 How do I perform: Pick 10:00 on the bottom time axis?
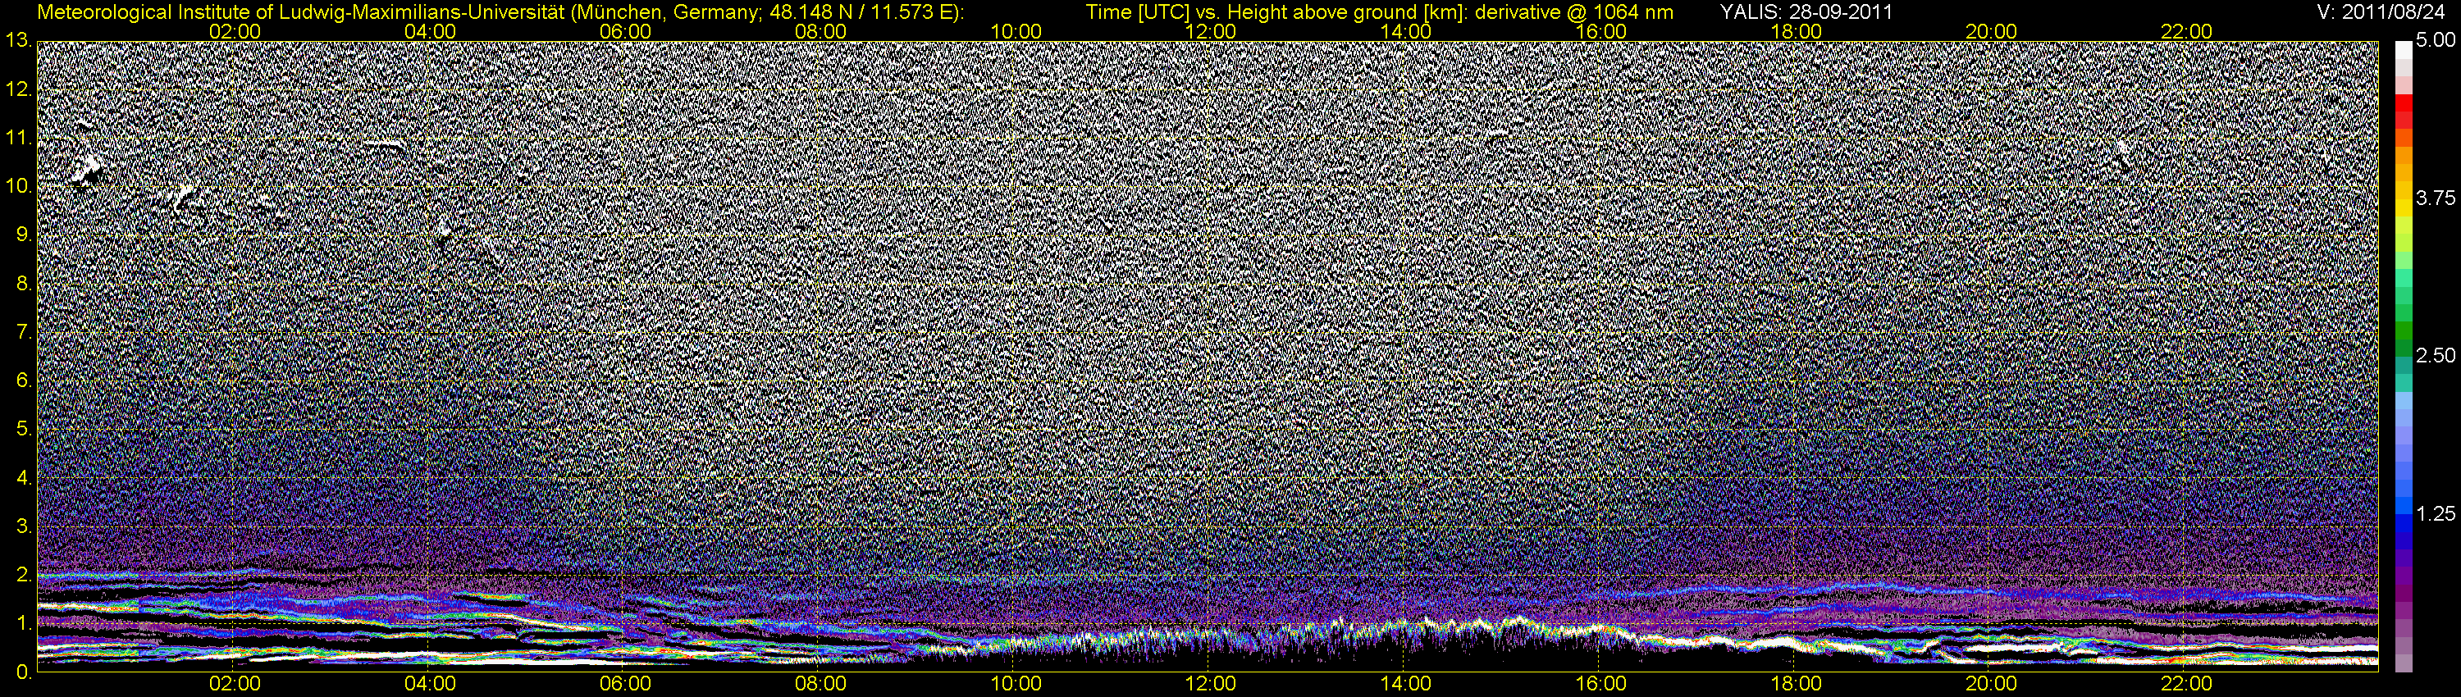click(x=1016, y=685)
